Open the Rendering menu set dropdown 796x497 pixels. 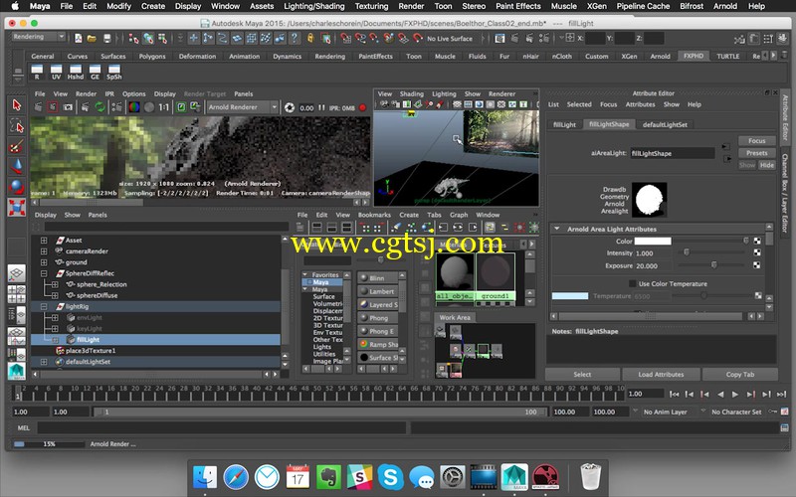click(x=39, y=37)
